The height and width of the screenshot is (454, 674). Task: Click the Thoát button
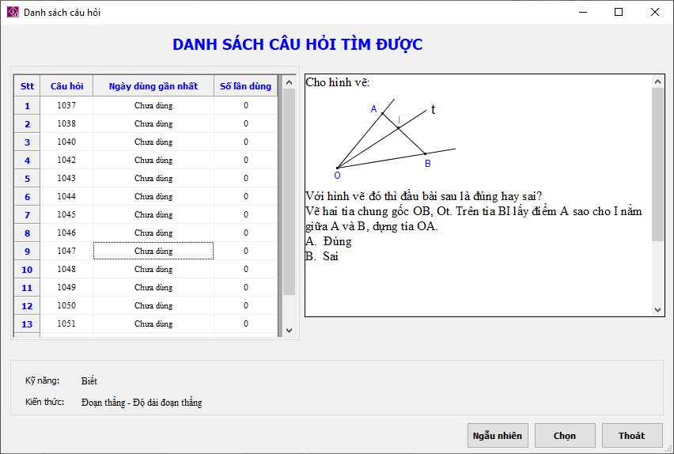[x=631, y=436]
